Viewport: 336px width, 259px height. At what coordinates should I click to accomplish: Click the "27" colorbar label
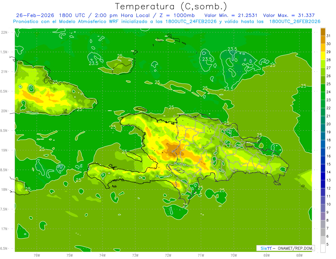(329, 68)
